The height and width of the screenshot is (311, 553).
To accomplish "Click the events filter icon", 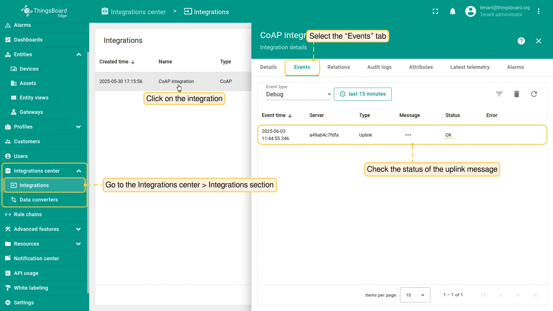I will 499,94.
